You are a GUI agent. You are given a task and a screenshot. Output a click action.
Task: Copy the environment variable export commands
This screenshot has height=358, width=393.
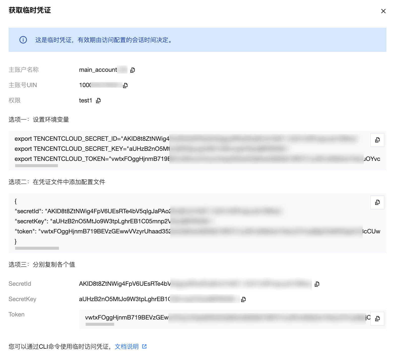click(377, 140)
